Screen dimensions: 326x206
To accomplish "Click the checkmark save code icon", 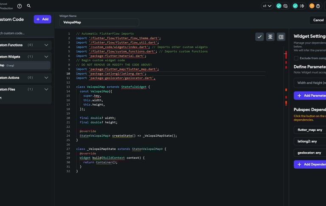I will pyautogui.click(x=259, y=37).
